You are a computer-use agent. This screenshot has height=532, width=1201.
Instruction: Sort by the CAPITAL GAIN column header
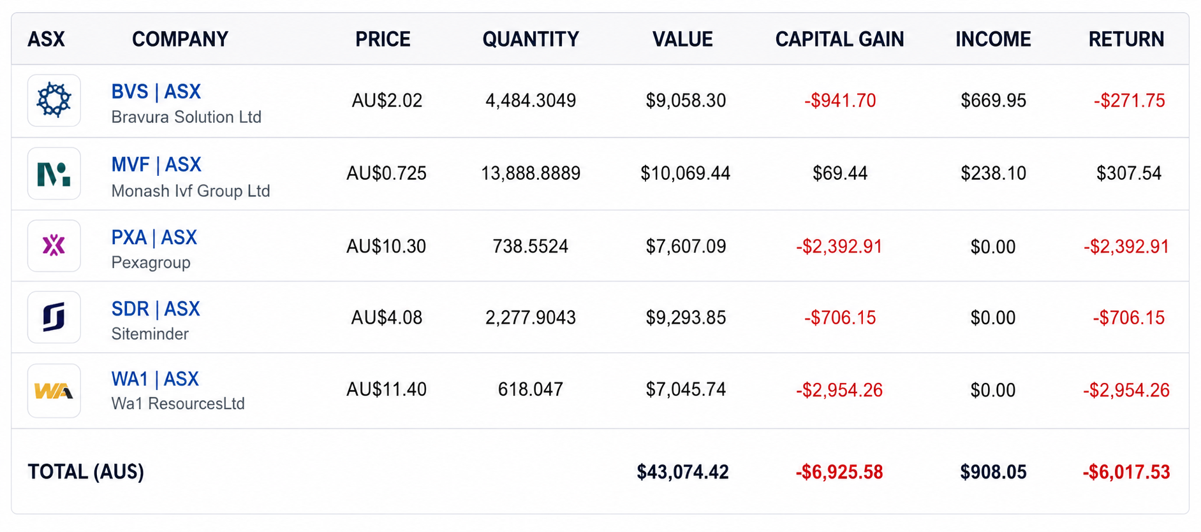839,40
